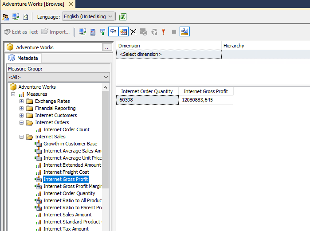Click the <Select dimension> filter cell
The height and width of the screenshot is (231, 310).
pyautogui.click(x=169, y=55)
